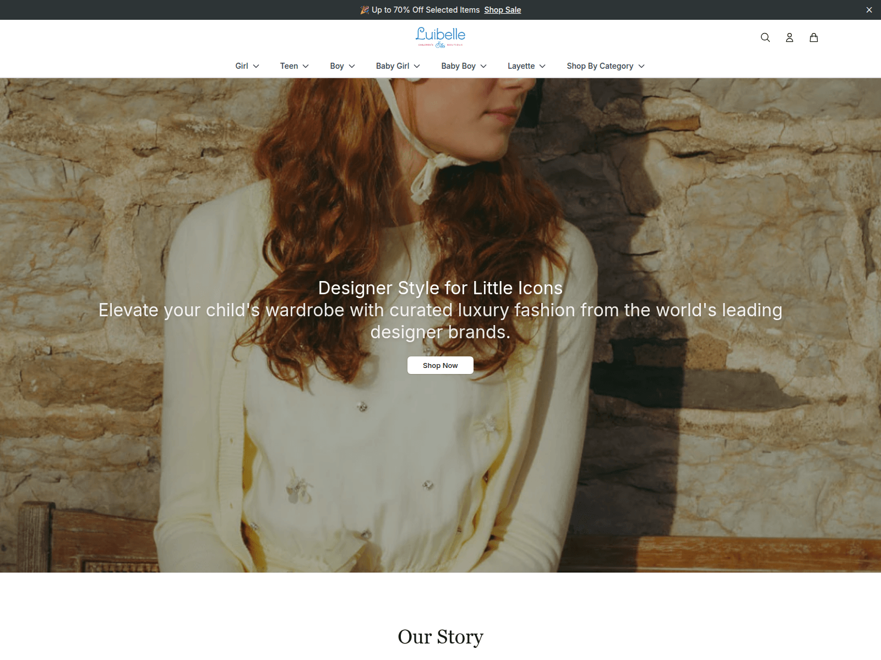
Task: Open the Baby Girl menu
Action: point(398,66)
